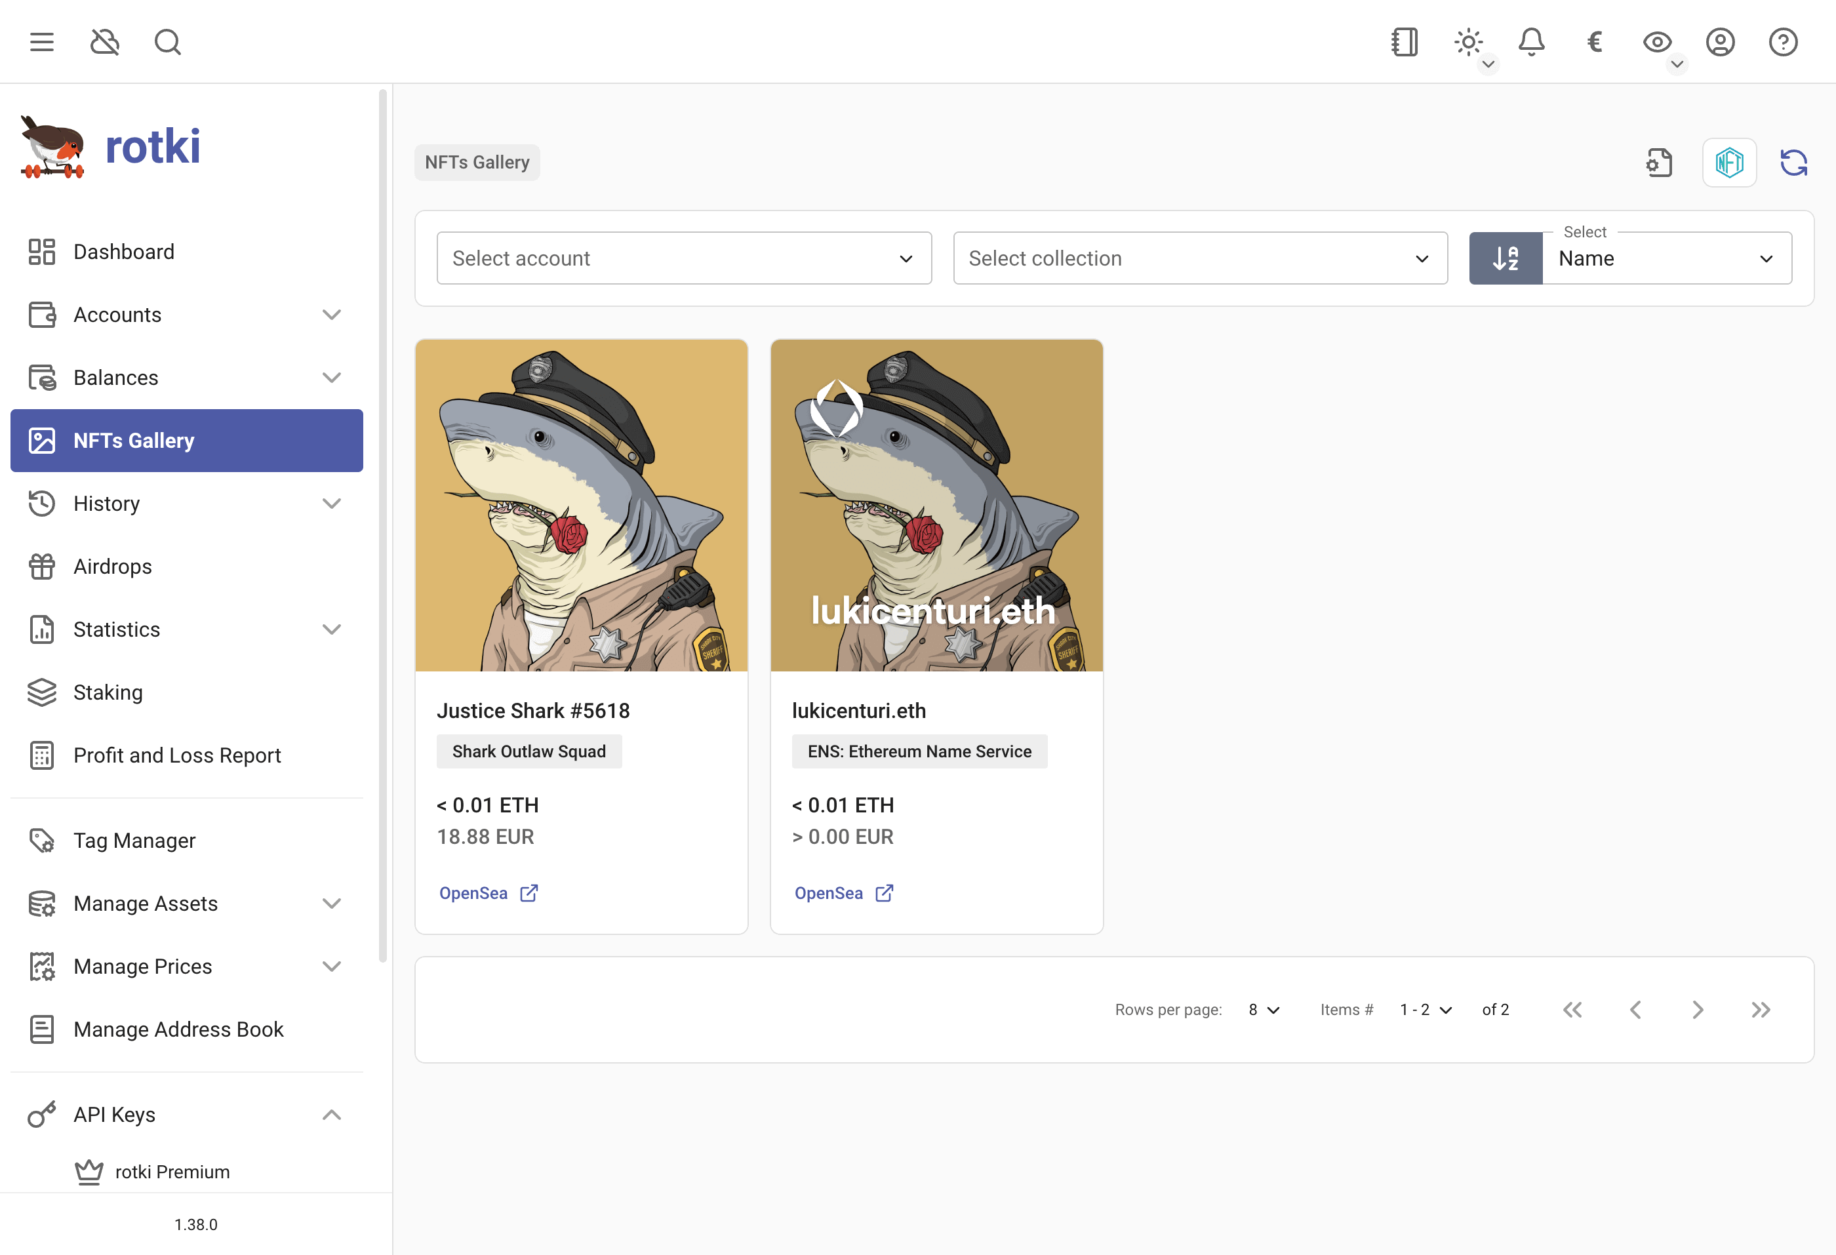Expand the Accounts menu
The height and width of the screenshot is (1255, 1836).
pyautogui.click(x=186, y=314)
